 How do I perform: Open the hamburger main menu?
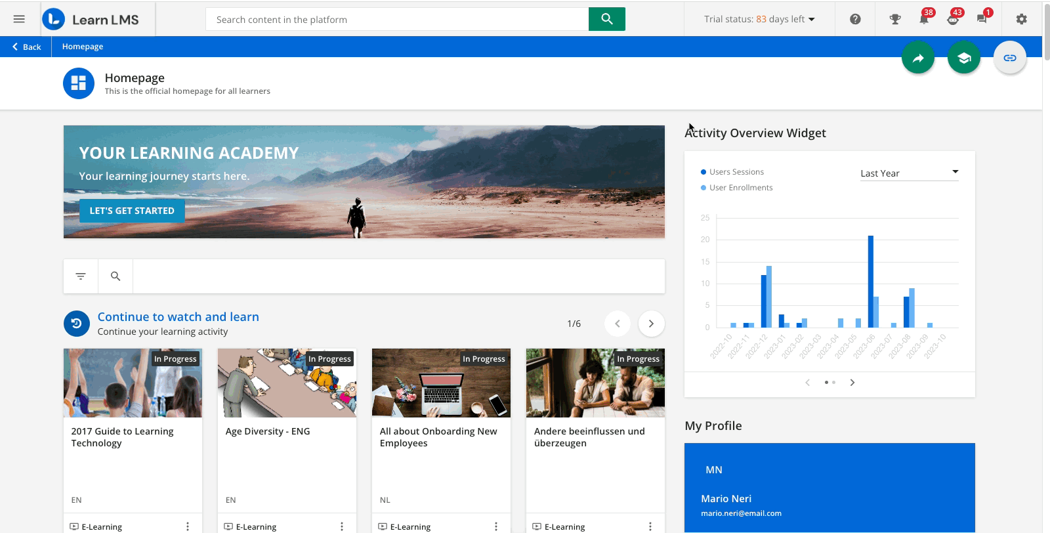click(19, 19)
